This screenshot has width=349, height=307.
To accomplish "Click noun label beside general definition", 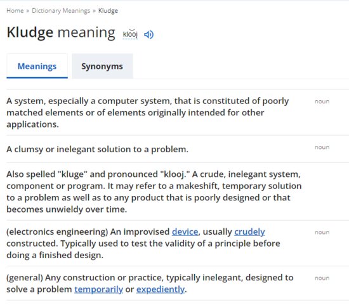I will (322, 278).
